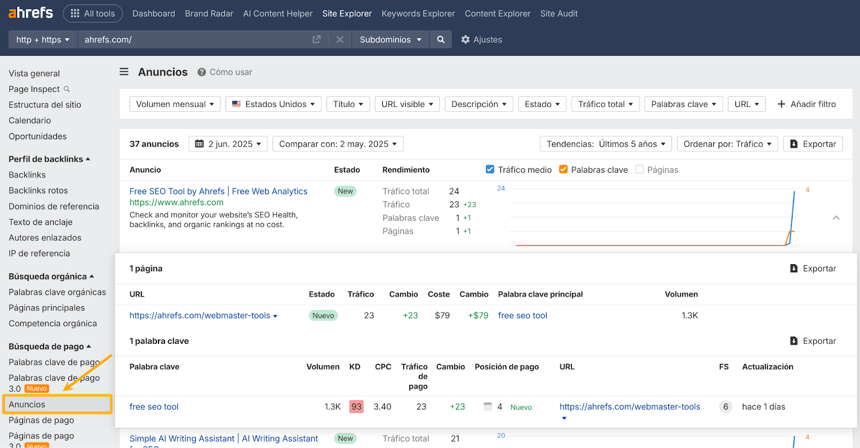Export the 37 anuncios list
The height and width of the screenshot is (448, 860).
(x=813, y=144)
